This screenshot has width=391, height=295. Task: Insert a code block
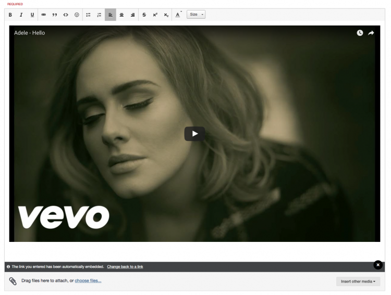(66, 15)
